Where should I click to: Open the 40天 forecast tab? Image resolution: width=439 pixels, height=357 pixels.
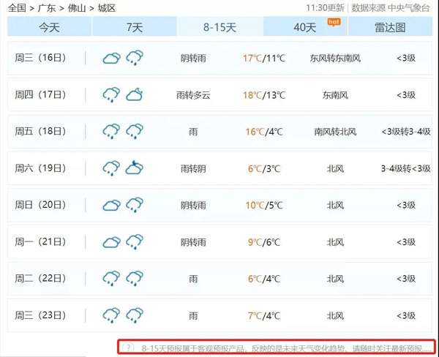point(304,27)
